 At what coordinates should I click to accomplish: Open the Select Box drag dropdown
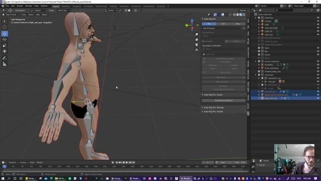(x=64, y=10)
